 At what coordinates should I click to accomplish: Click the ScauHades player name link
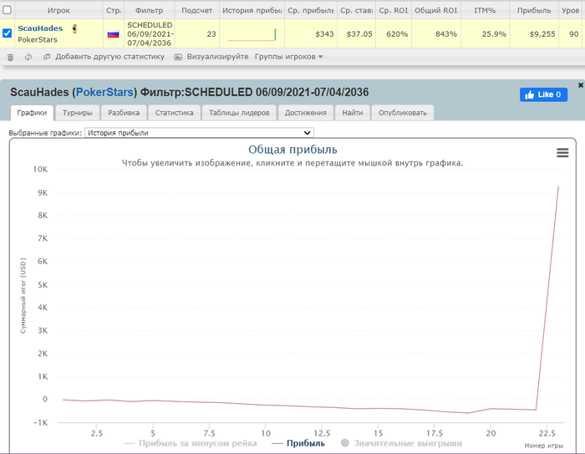[x=40, y=28]
